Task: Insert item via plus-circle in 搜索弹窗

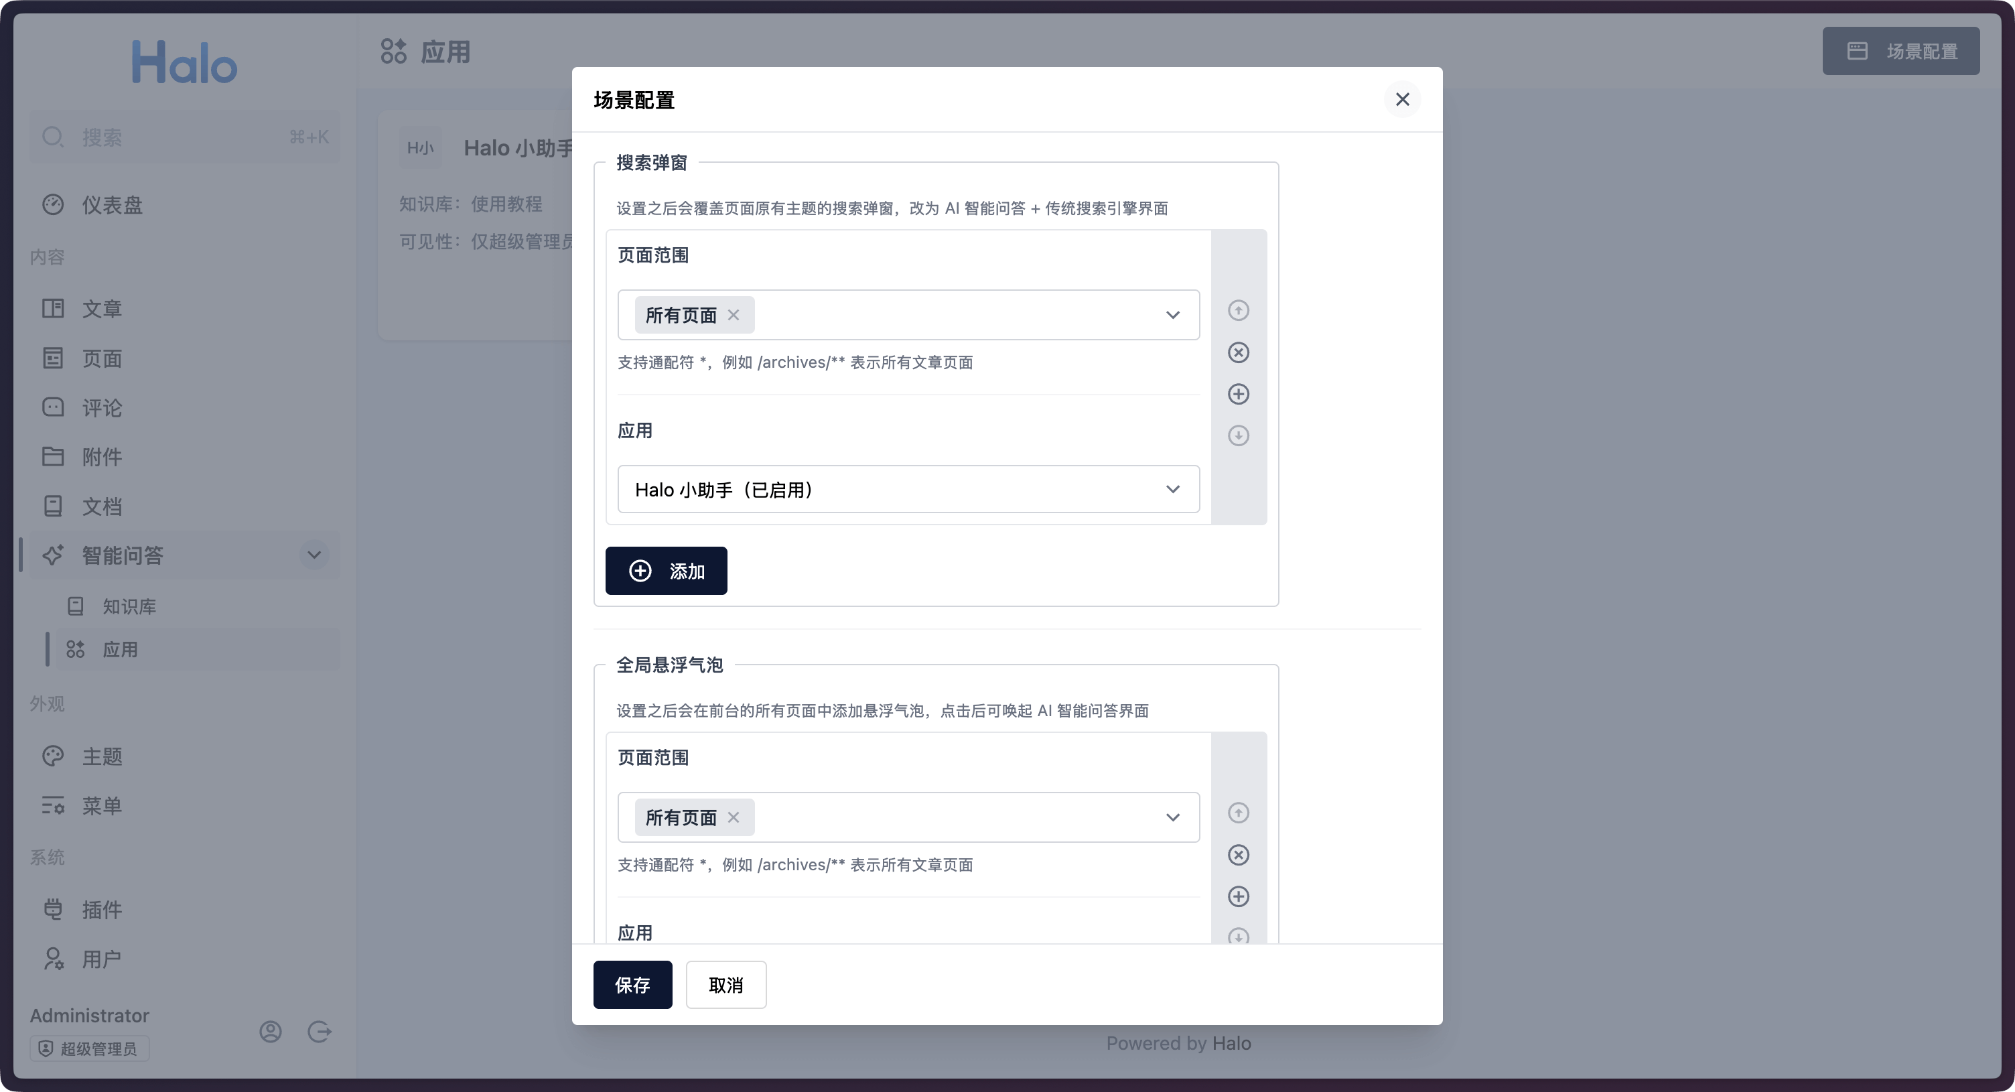Action: 1237,393
